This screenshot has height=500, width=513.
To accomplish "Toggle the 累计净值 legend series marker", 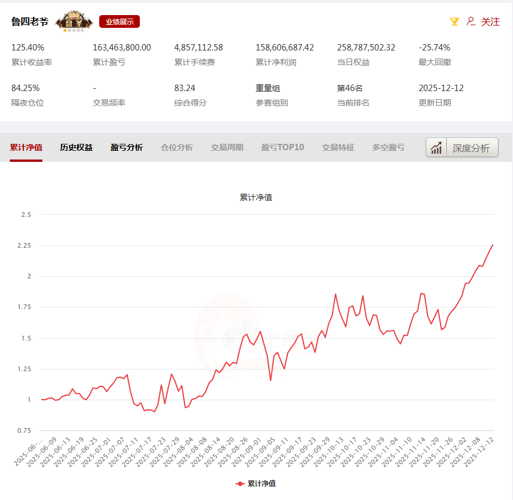I will point(240,483).
